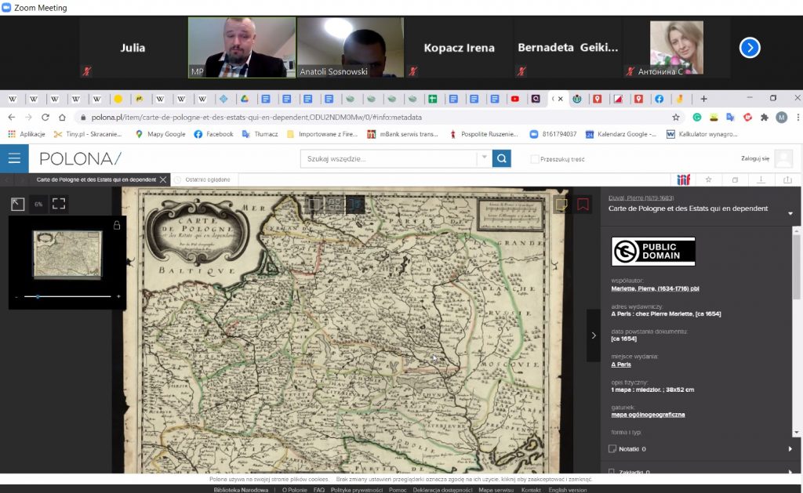The width and height of the screenshot is (803, 493).
Task: Click the fit-to-window arrow icon
Action: coord(17,204)
